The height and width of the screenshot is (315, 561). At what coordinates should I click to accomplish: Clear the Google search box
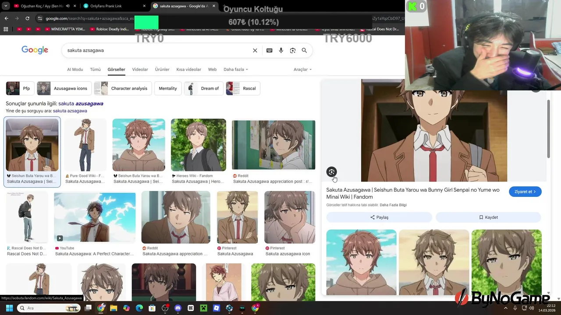[255, 50]
